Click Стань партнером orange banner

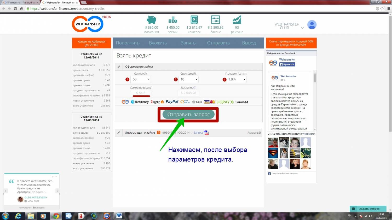pyautogui.click(x=291, y=43)
